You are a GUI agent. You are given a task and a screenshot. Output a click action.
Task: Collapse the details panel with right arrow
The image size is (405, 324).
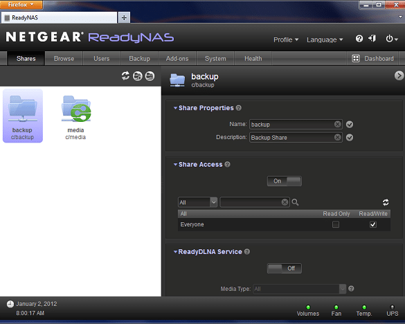pyautogui.click(x=399, y=75)
